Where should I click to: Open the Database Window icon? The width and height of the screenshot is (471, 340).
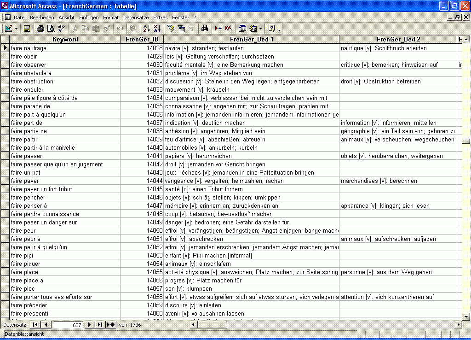coord(242,29)
